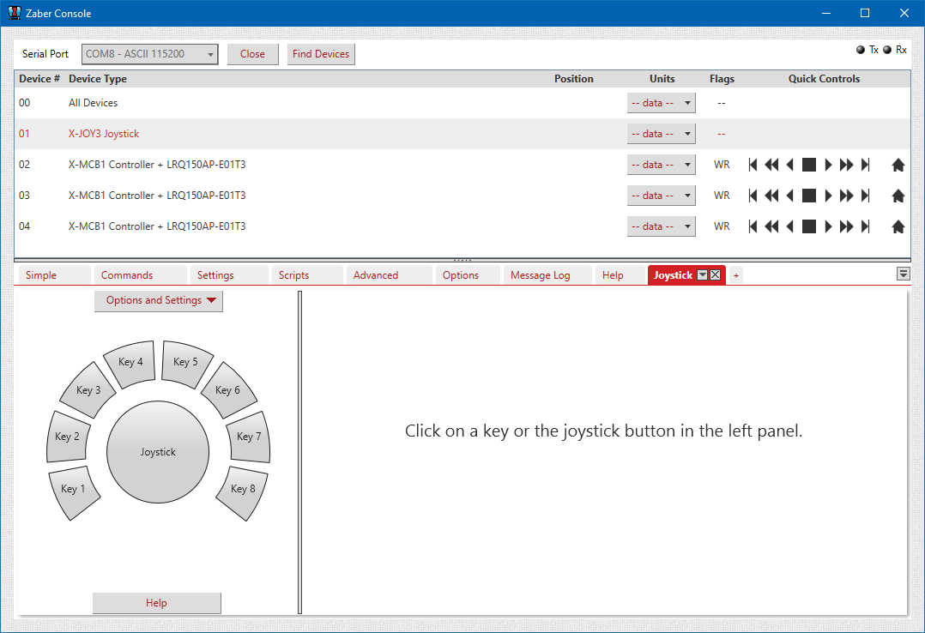The height and width of the screenshot is (633, 925).
Task: Slow forward move for device 02
Action: tap(828, 165)
